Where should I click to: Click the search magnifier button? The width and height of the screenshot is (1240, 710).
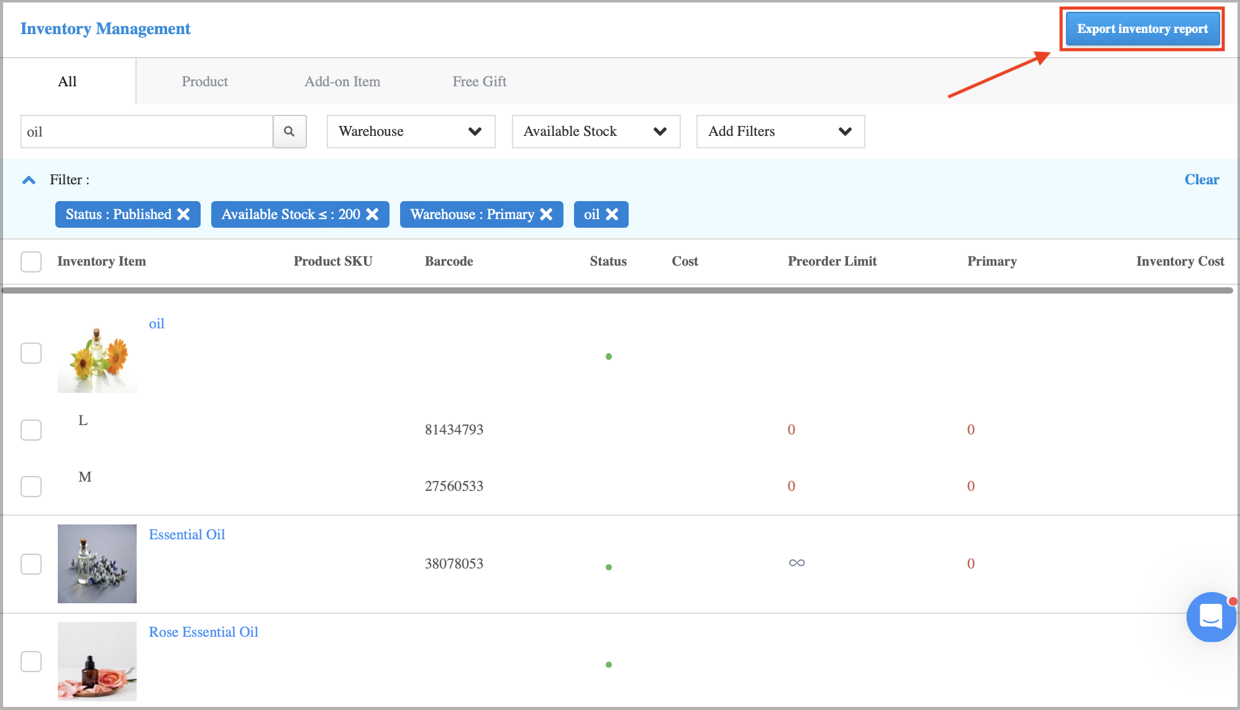point(289,132)
